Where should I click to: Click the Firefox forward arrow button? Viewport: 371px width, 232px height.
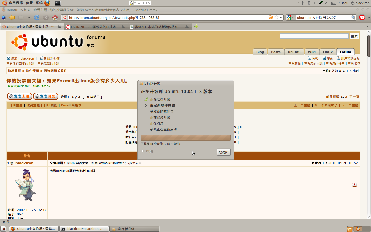pos(21,18)
